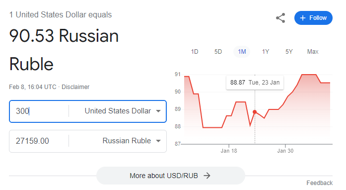Open More about USD/RUB
346x190 pixels.
click(171, 176)
